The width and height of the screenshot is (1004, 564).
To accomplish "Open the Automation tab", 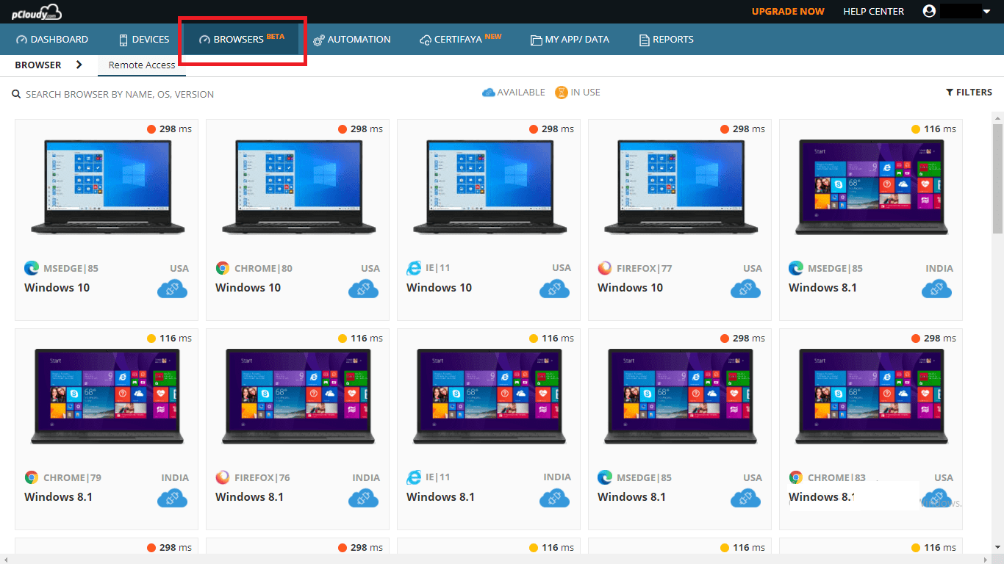I will coord(352,40).
